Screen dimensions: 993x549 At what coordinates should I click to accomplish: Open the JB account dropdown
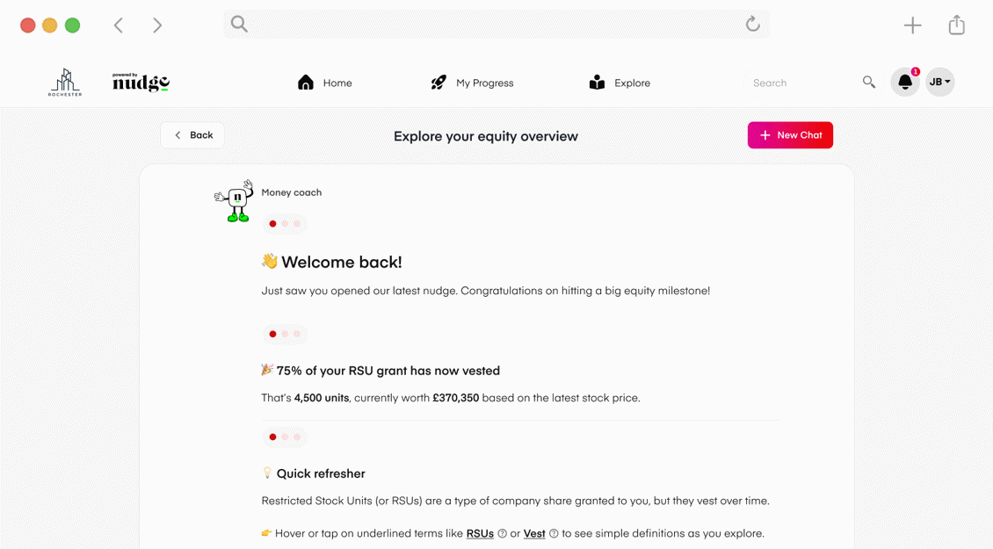coord(939,82)
